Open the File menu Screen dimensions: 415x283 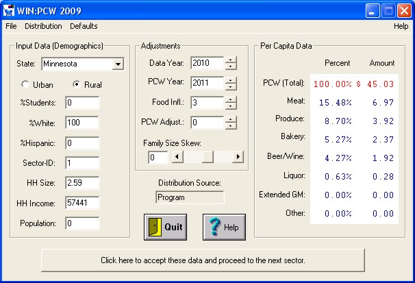tap(11, 26)
